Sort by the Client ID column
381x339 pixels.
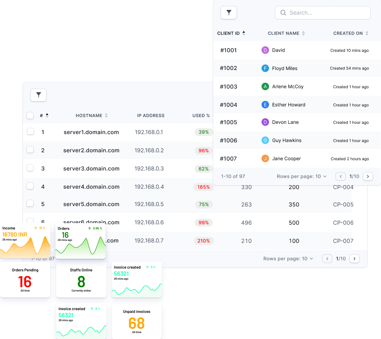[231, 33]
